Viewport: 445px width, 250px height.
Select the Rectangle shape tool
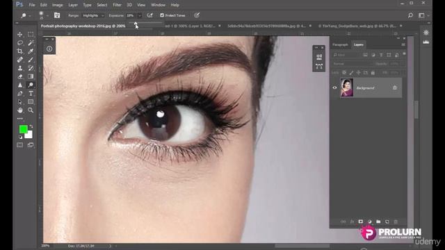coord(31,102)
